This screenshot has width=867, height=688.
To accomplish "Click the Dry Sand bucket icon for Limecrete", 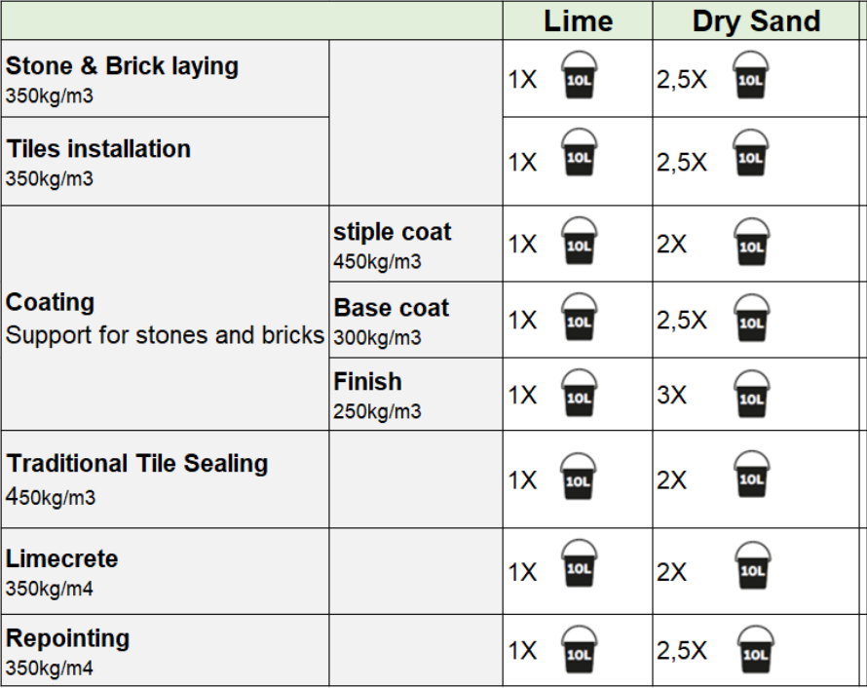I will click(753, 565).
